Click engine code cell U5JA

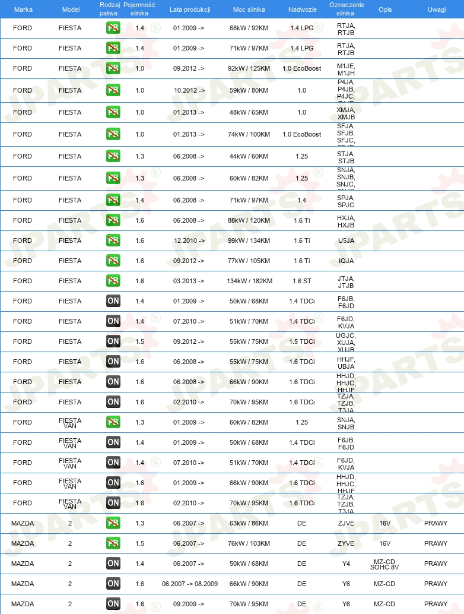point(346,240)
